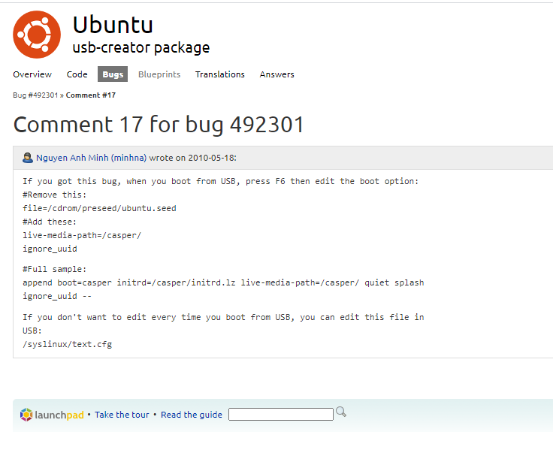Screen dimensions: 553x453
Task: Click the user avatar icon beside Nguyen Anh Minh
Action: coord(28,158)
